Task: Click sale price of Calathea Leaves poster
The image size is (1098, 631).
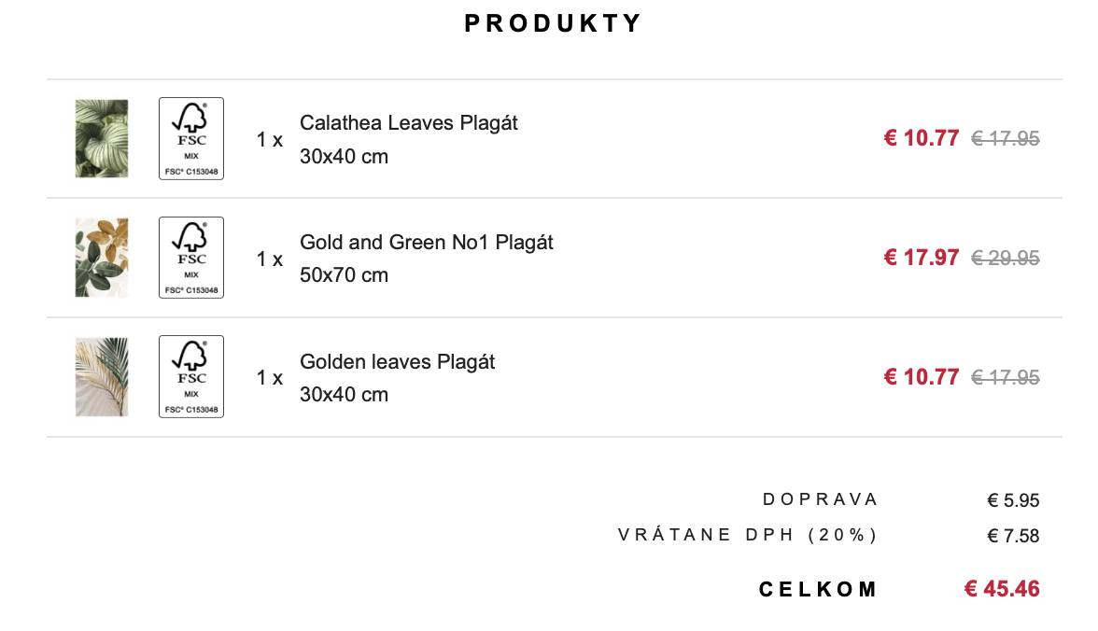Action: click(x=921, y=138)
